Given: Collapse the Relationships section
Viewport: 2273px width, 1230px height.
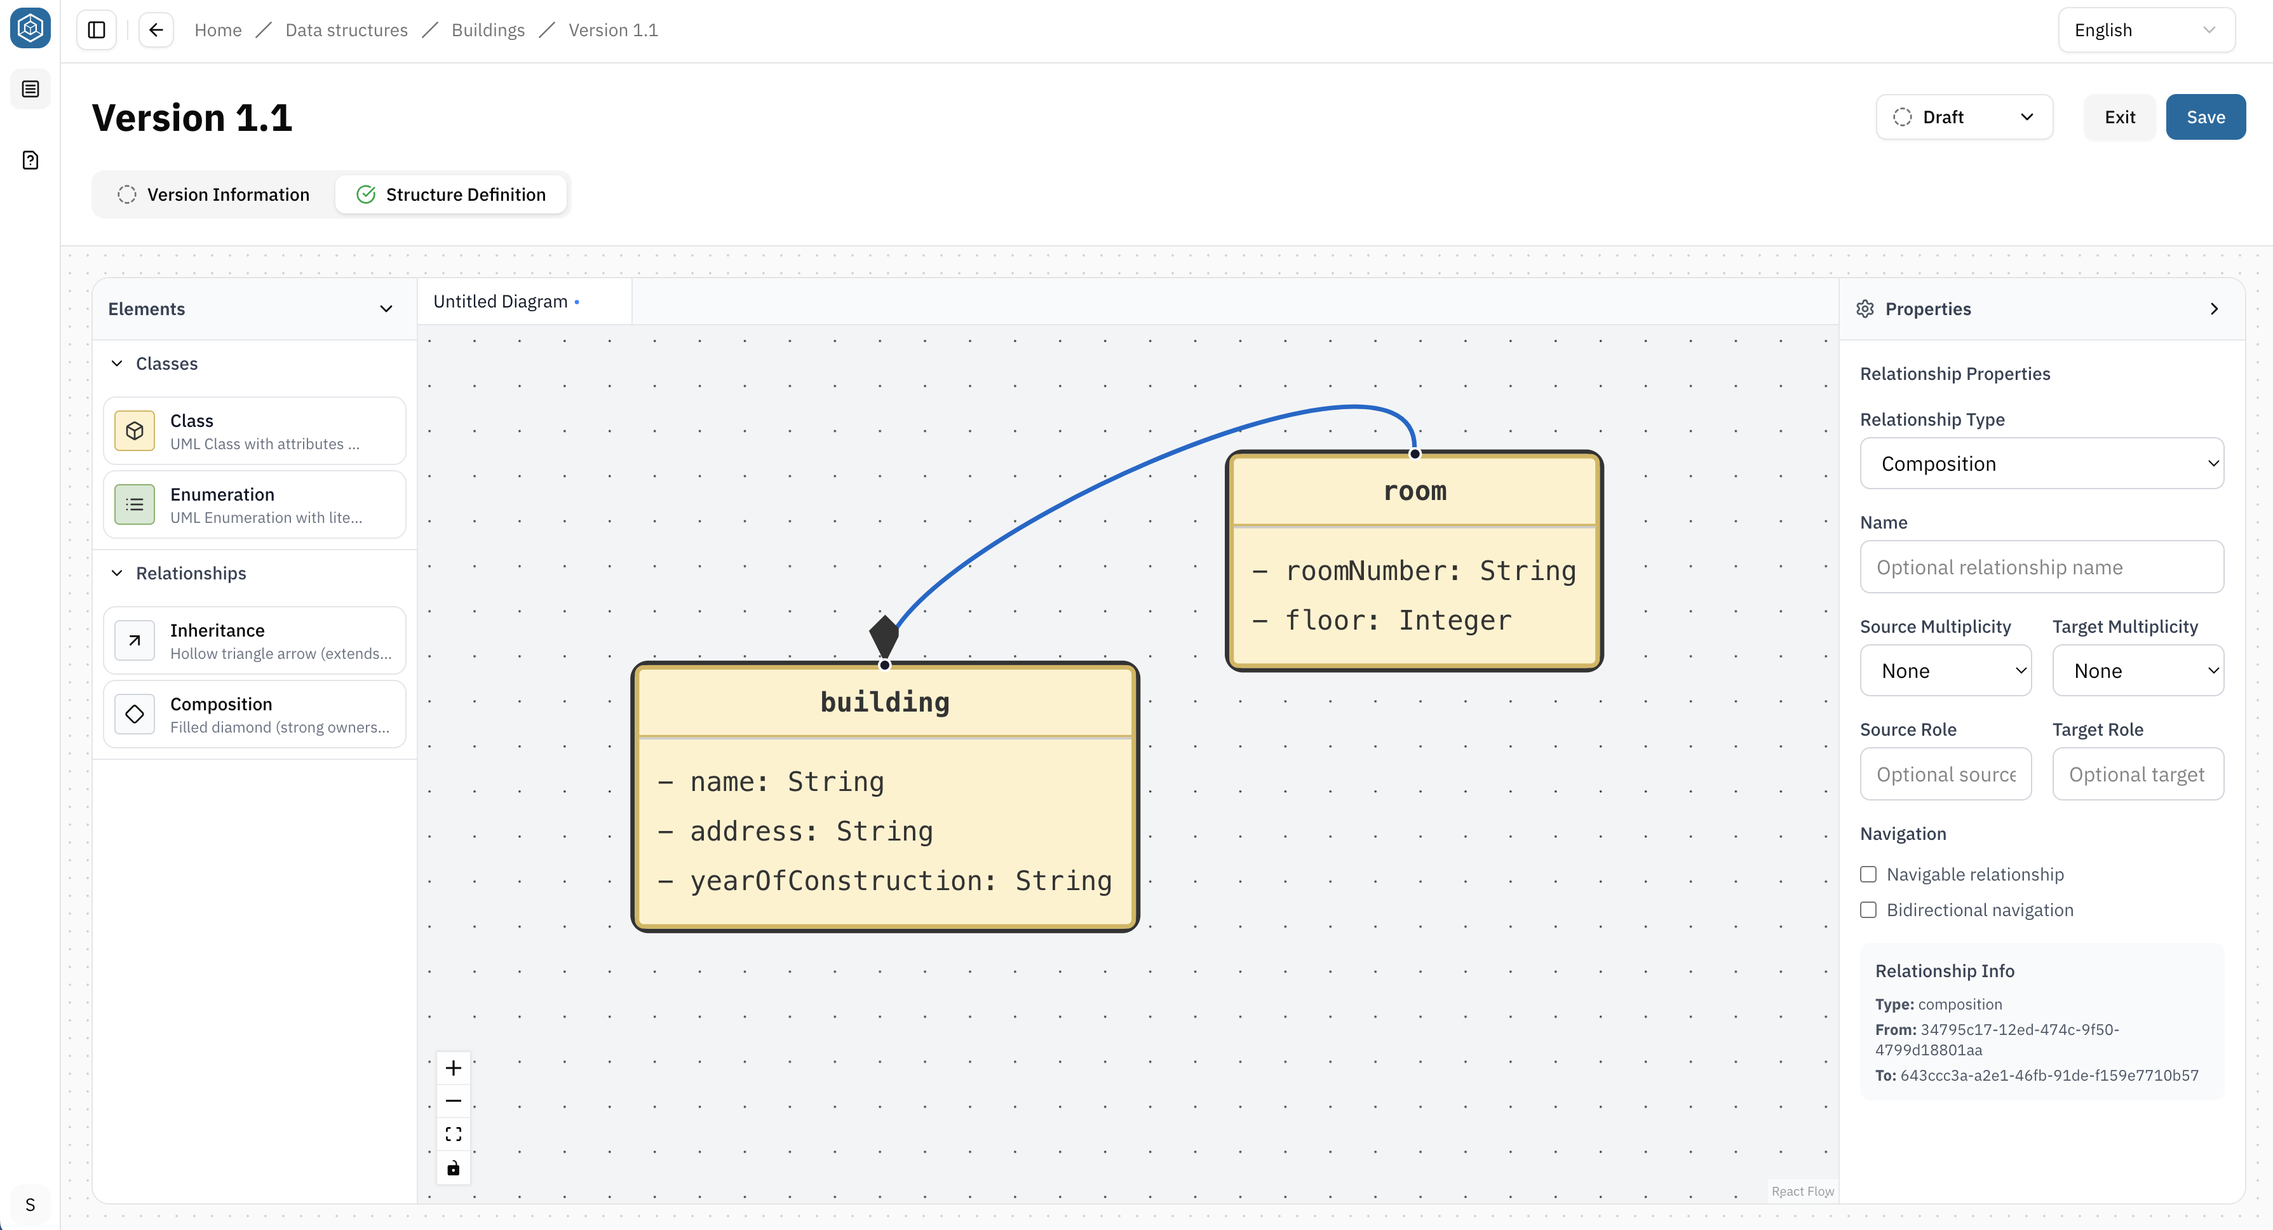Looking at the screenshot, I should tap(116, 574).
